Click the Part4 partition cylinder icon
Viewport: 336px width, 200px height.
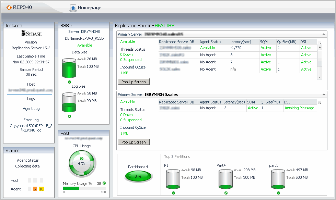click(225, 179)
